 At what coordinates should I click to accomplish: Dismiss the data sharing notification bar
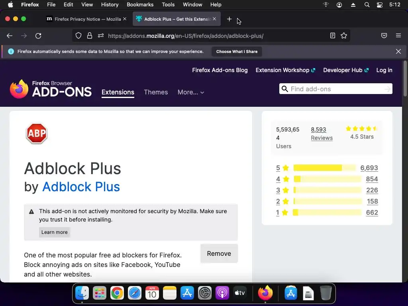point(398,51)
